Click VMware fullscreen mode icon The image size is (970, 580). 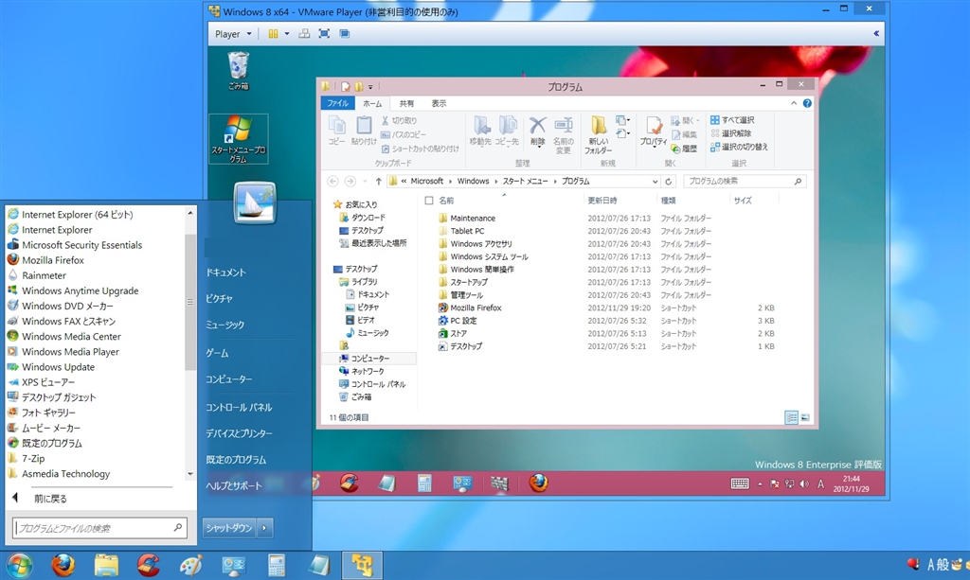323,34
